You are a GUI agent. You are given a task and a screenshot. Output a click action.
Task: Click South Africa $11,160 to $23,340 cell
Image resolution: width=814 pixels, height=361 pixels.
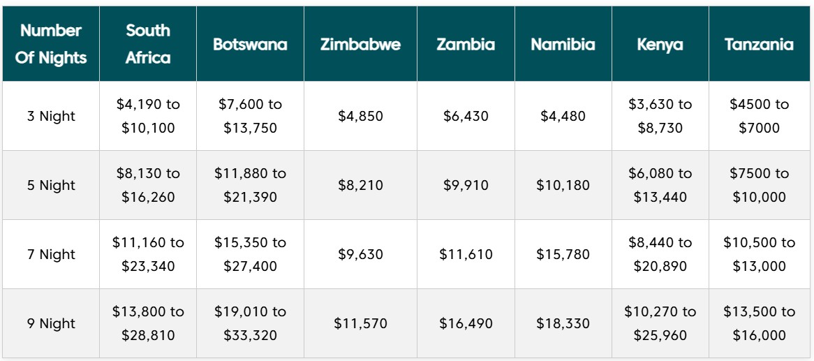(x=148, y=254)
